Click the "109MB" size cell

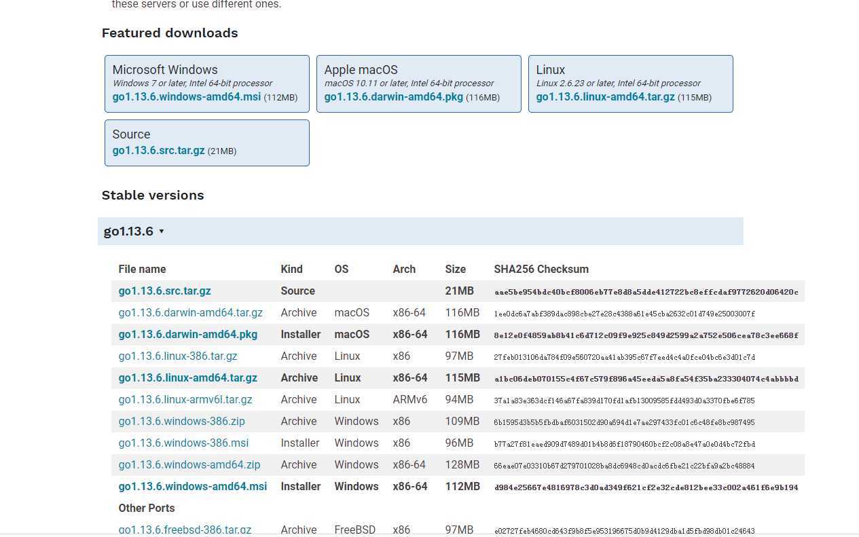(x=462, y=422)
